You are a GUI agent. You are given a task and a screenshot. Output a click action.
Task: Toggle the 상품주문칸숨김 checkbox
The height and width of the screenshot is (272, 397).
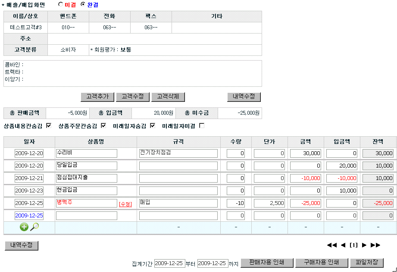click(103, 126)
